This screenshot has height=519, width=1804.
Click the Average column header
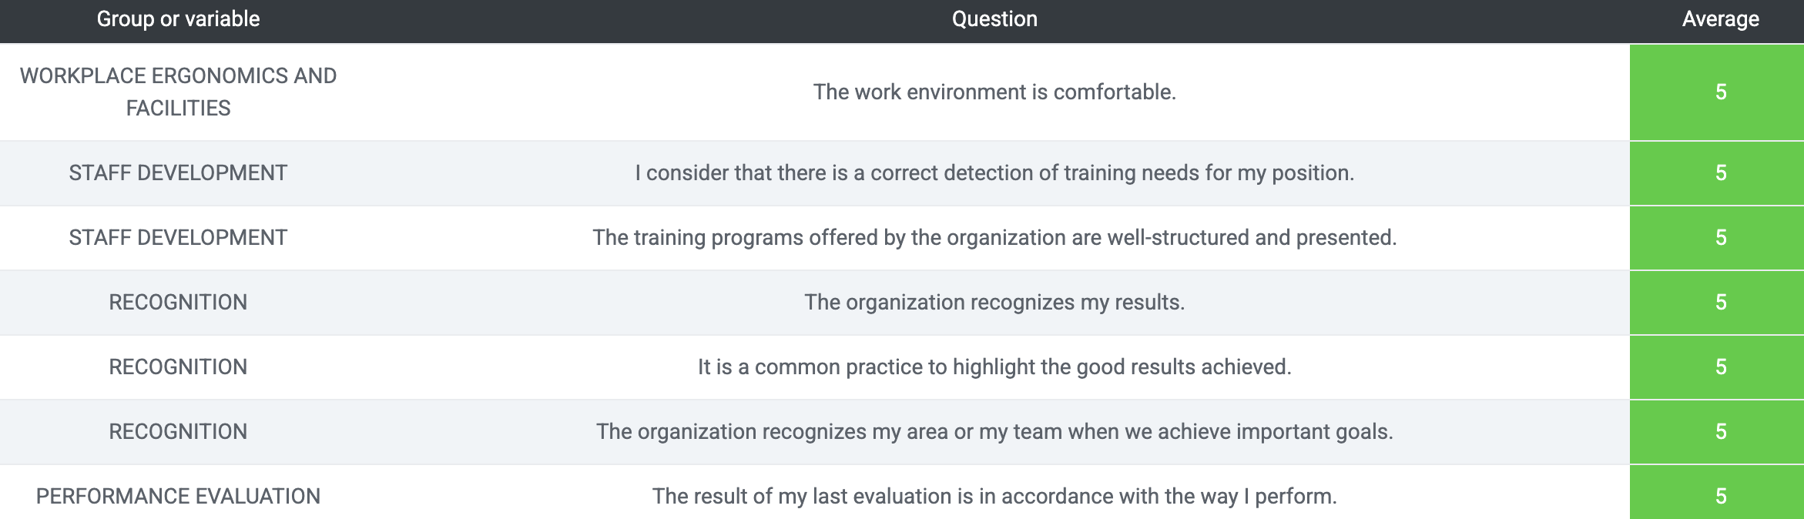(x=1720, y=19)
